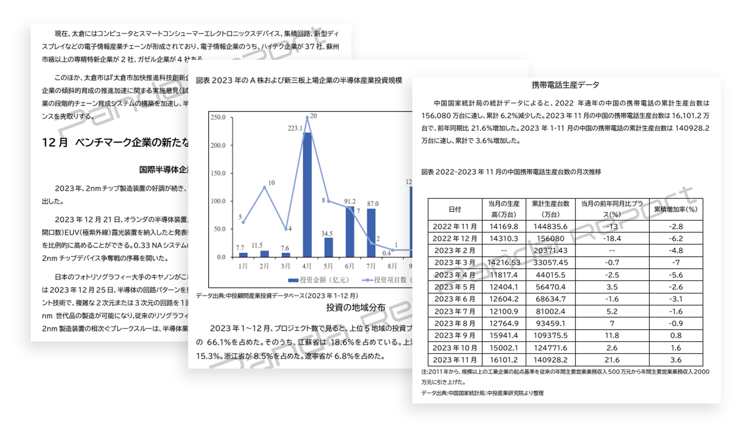Screen dimensions: 747x428
Task: Select the production value 12764.9
Action: click(504, 323)
